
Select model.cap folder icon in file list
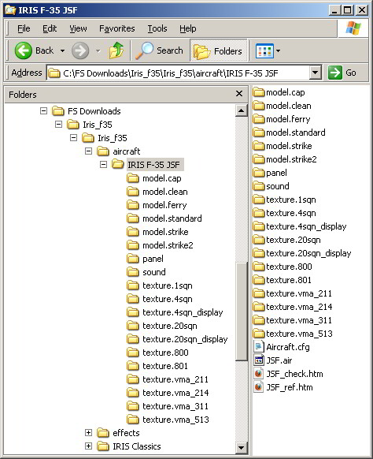coord(258,92)
